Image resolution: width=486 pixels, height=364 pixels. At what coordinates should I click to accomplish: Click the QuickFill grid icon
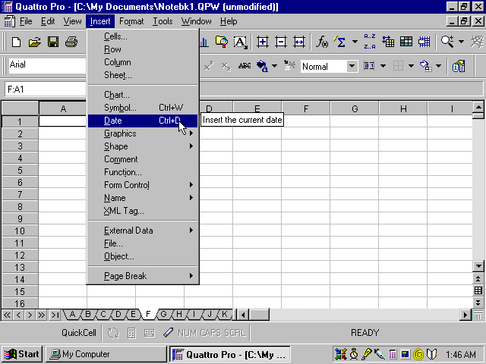coord(388,42)
